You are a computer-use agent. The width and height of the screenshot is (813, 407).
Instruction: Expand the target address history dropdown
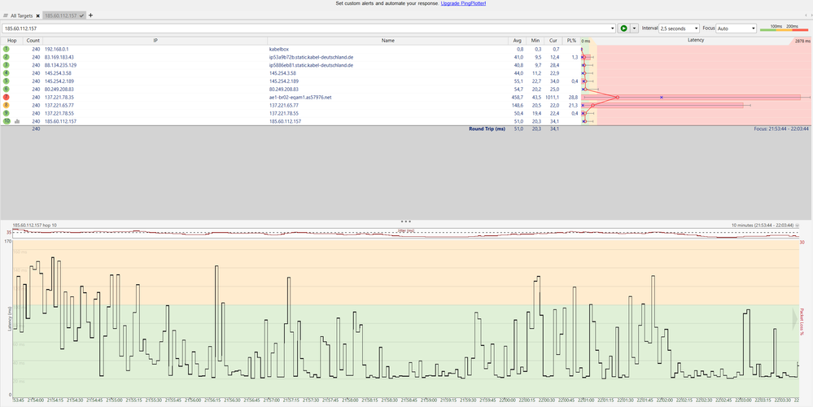coord(613,28)
